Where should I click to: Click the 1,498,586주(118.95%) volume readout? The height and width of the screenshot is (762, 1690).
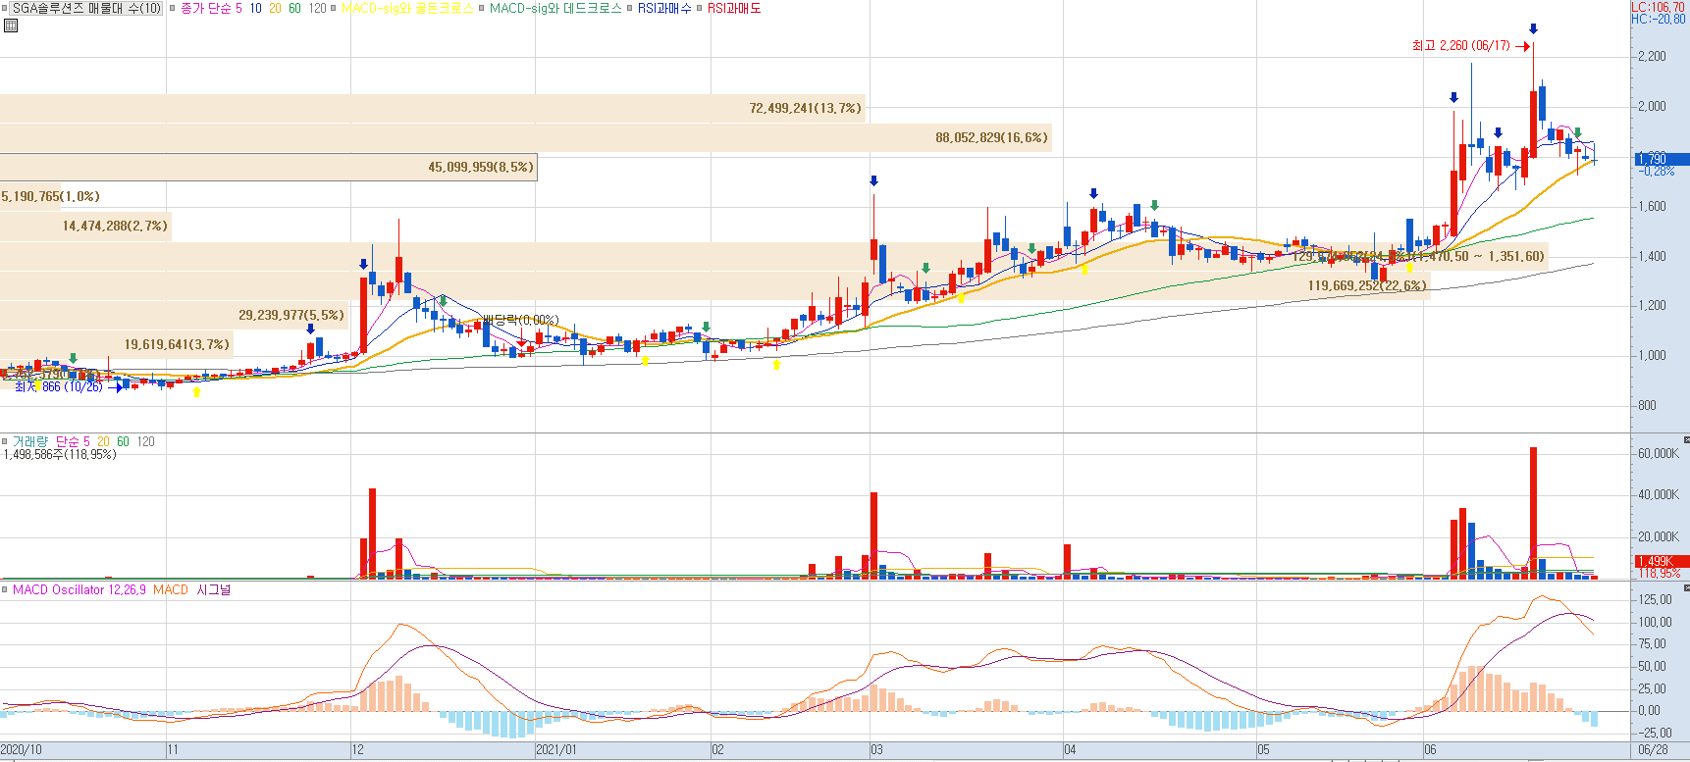(x=60, y=454)
